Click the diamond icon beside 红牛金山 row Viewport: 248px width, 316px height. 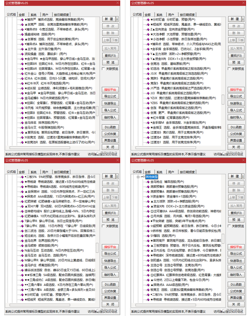23,74
